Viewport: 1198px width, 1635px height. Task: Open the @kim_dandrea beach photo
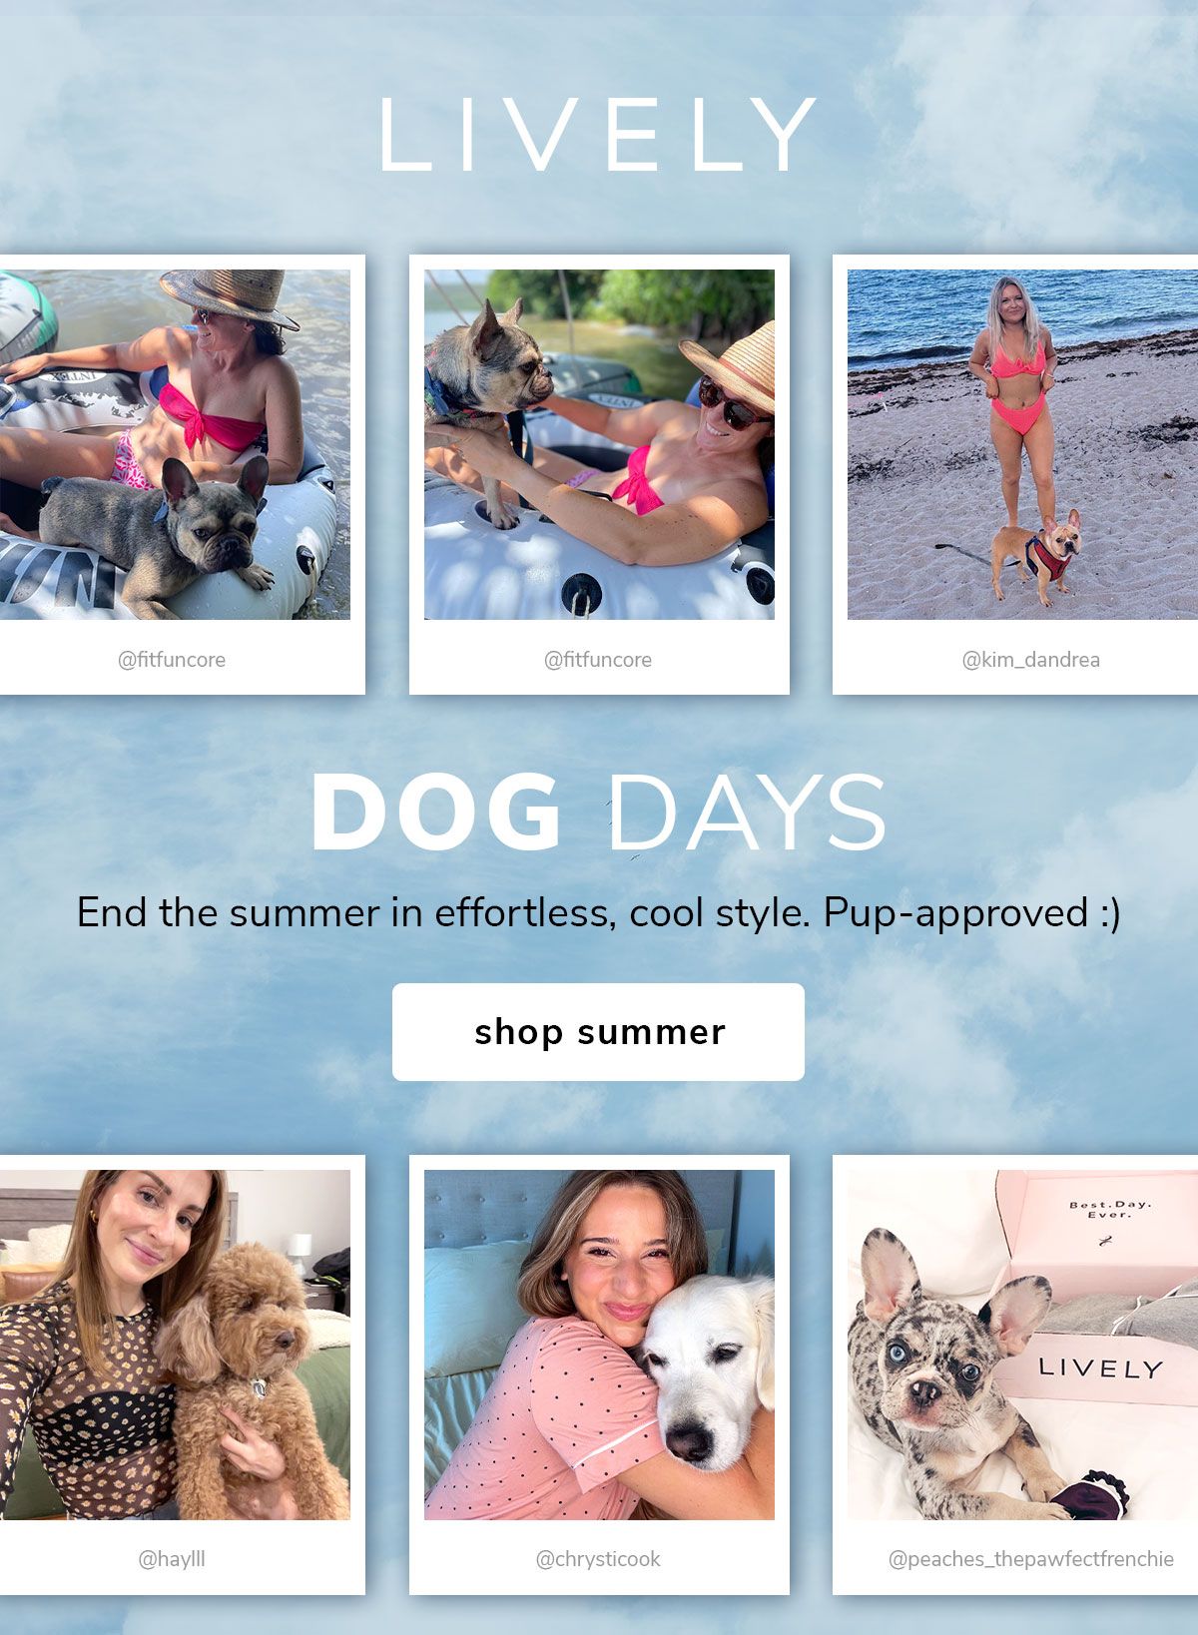pyautogui.click(x=1022, y=444)
